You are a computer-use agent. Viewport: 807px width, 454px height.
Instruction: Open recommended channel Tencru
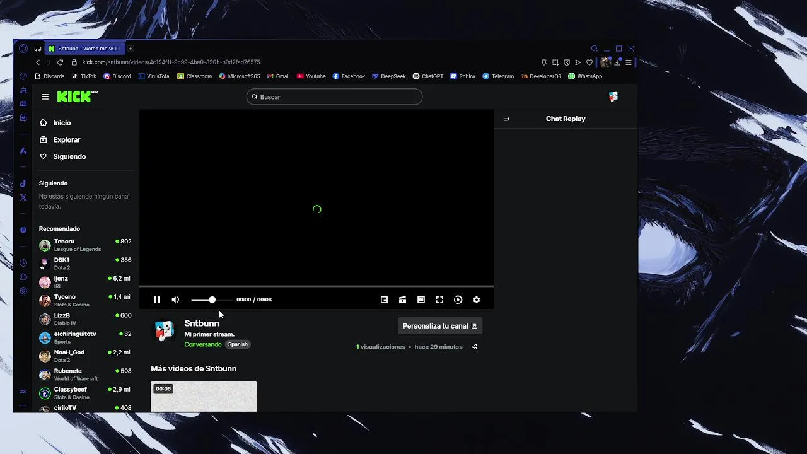[85, 245]
